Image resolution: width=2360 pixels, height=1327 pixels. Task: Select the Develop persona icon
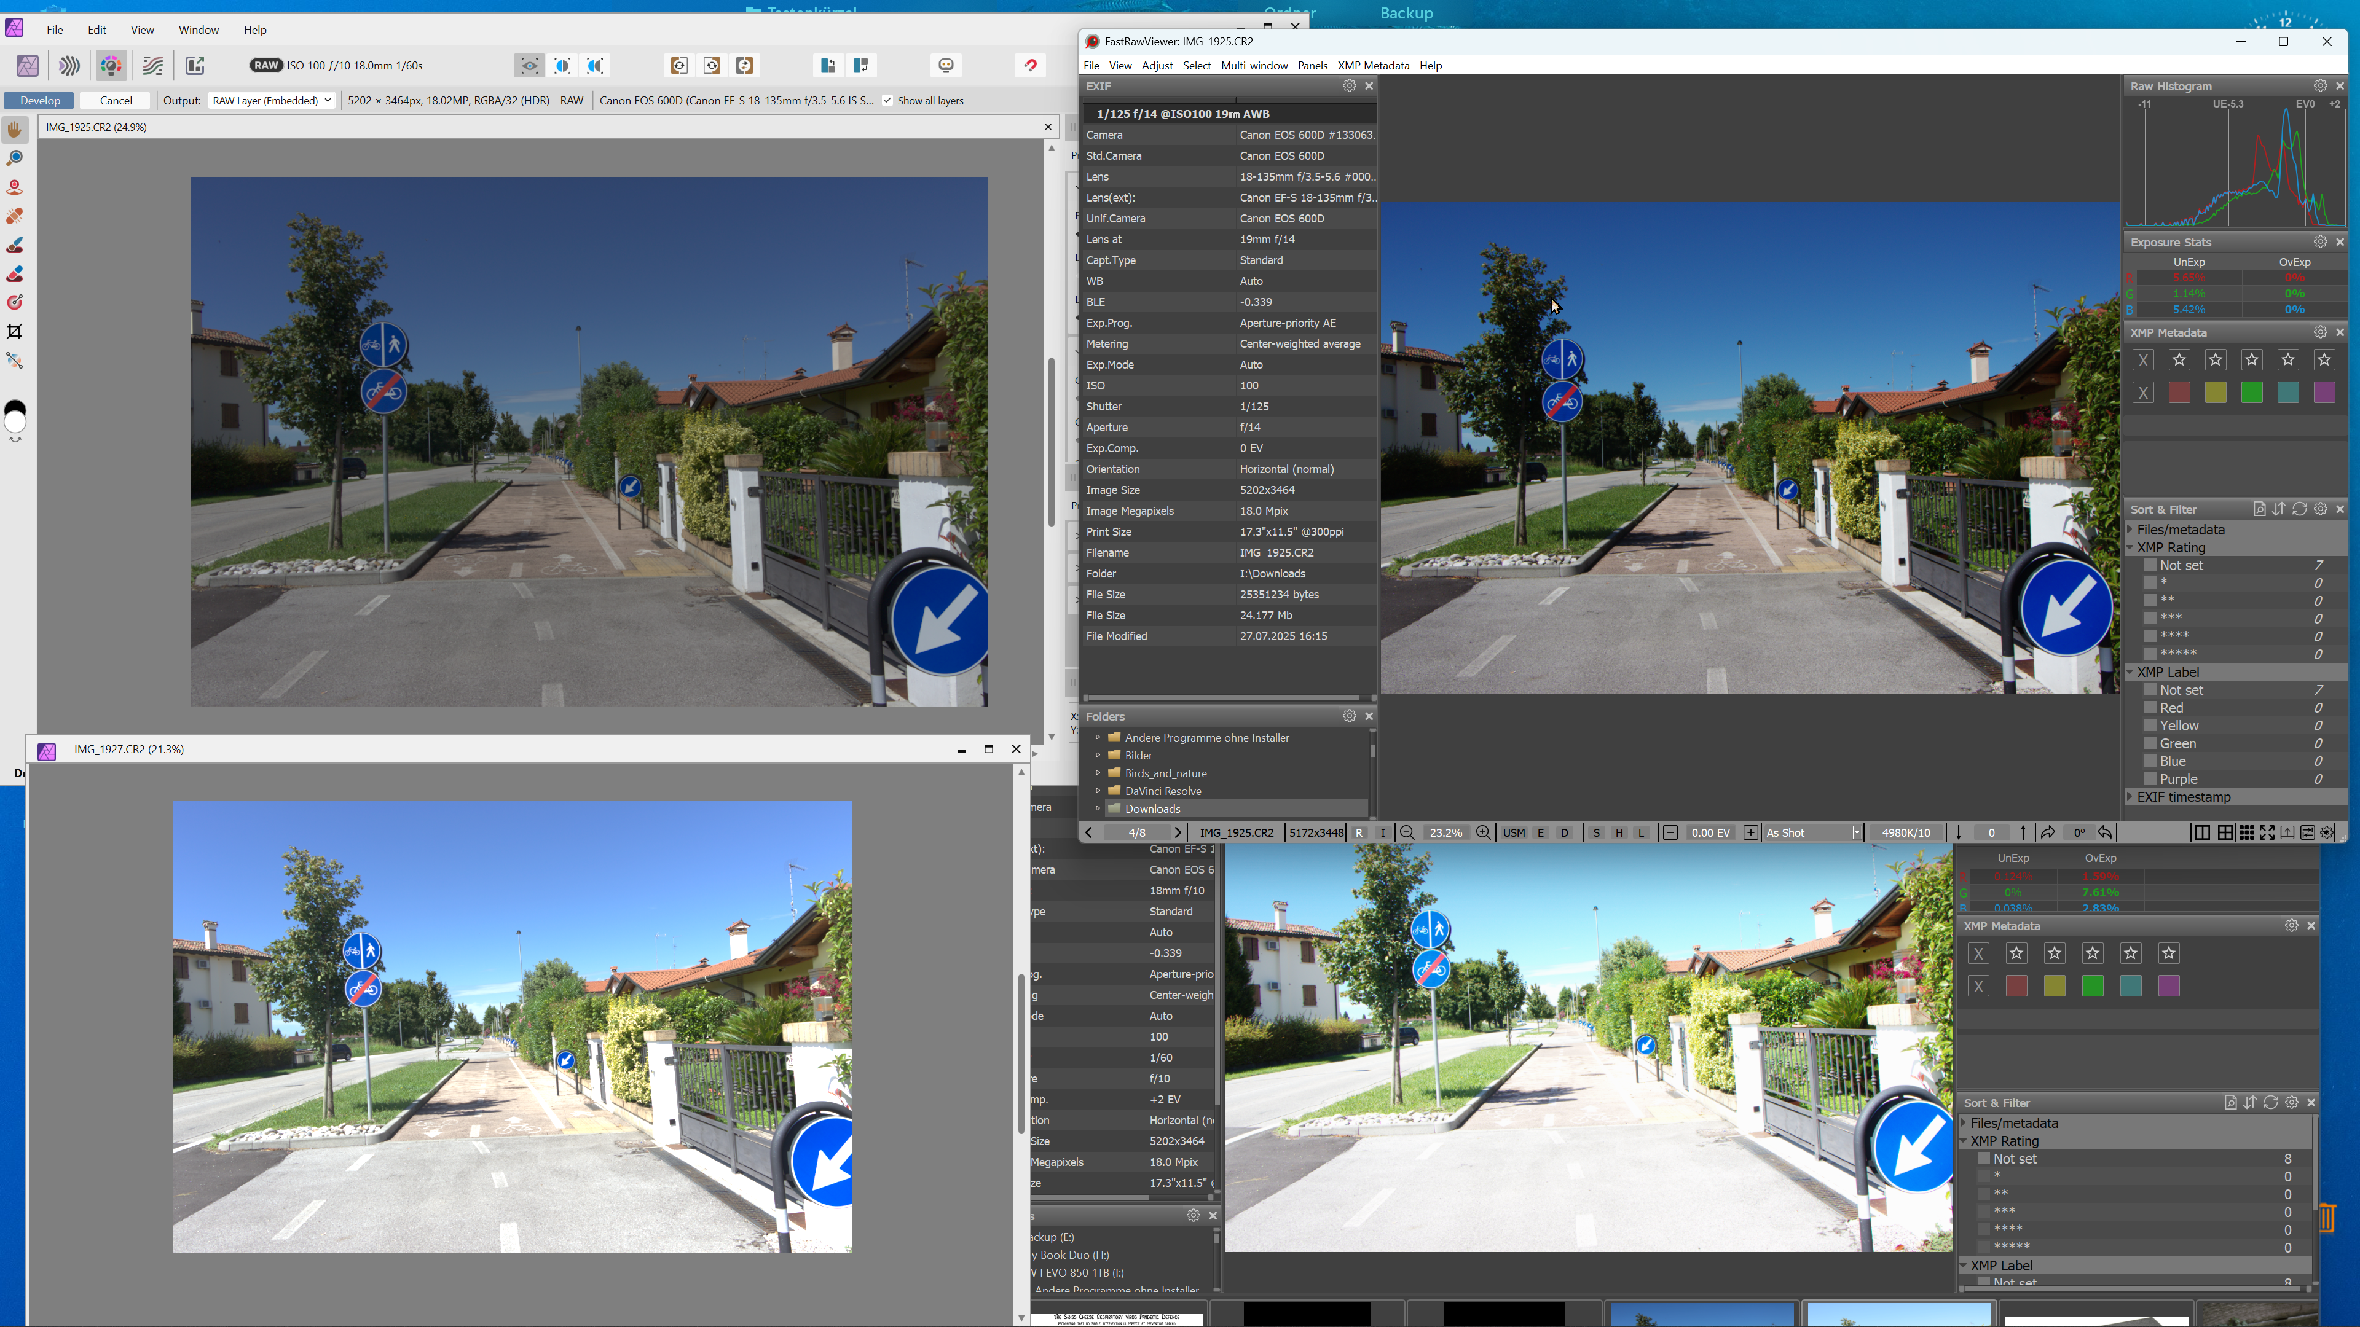click(111, 66)
